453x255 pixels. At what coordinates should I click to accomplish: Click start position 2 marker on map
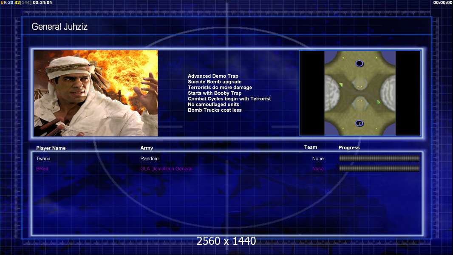click(360, 123)
